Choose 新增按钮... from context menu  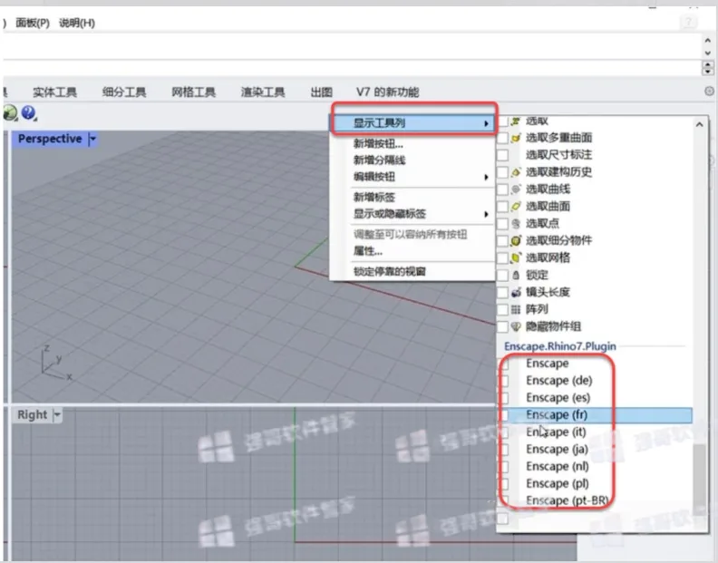(x=378, y=144)
